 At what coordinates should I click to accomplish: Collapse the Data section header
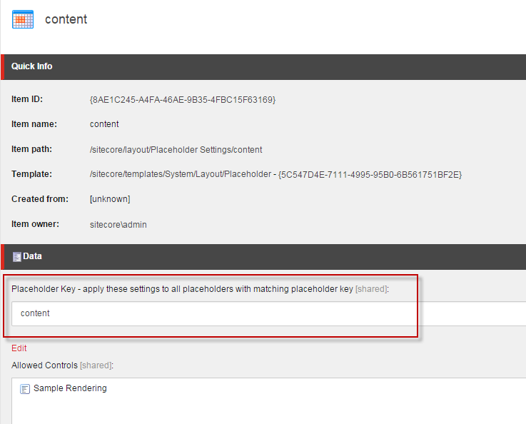(33, 256)
